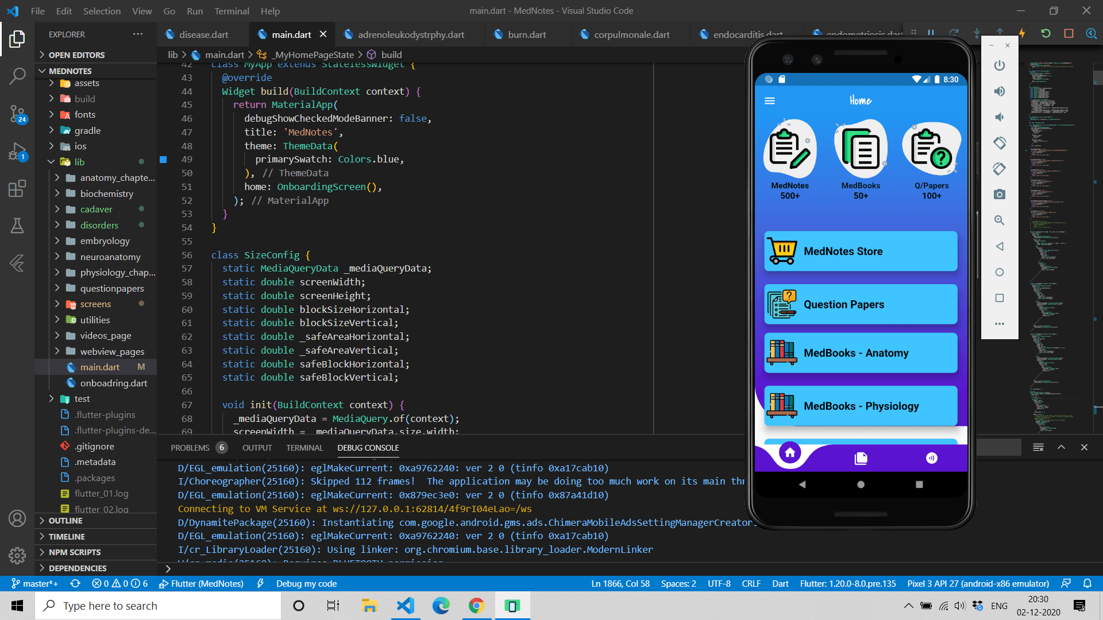The height and width of the screenshot is (620, 1103).
Task: Expand the OPEN EDITORS section
Action: coord(76,55)
